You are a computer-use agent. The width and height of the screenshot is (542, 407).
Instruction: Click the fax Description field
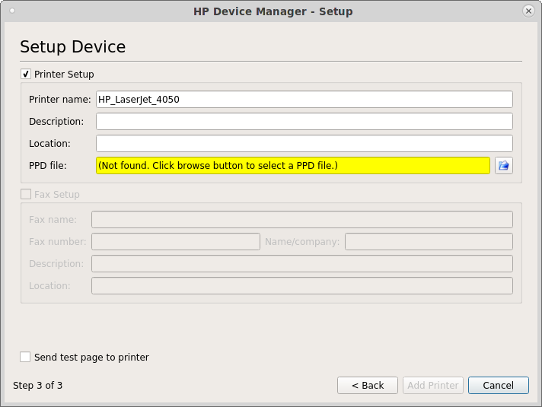(x=301, y=264)
